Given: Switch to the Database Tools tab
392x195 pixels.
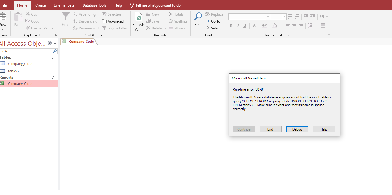Looking at the screenshot, I should [94, 5].
